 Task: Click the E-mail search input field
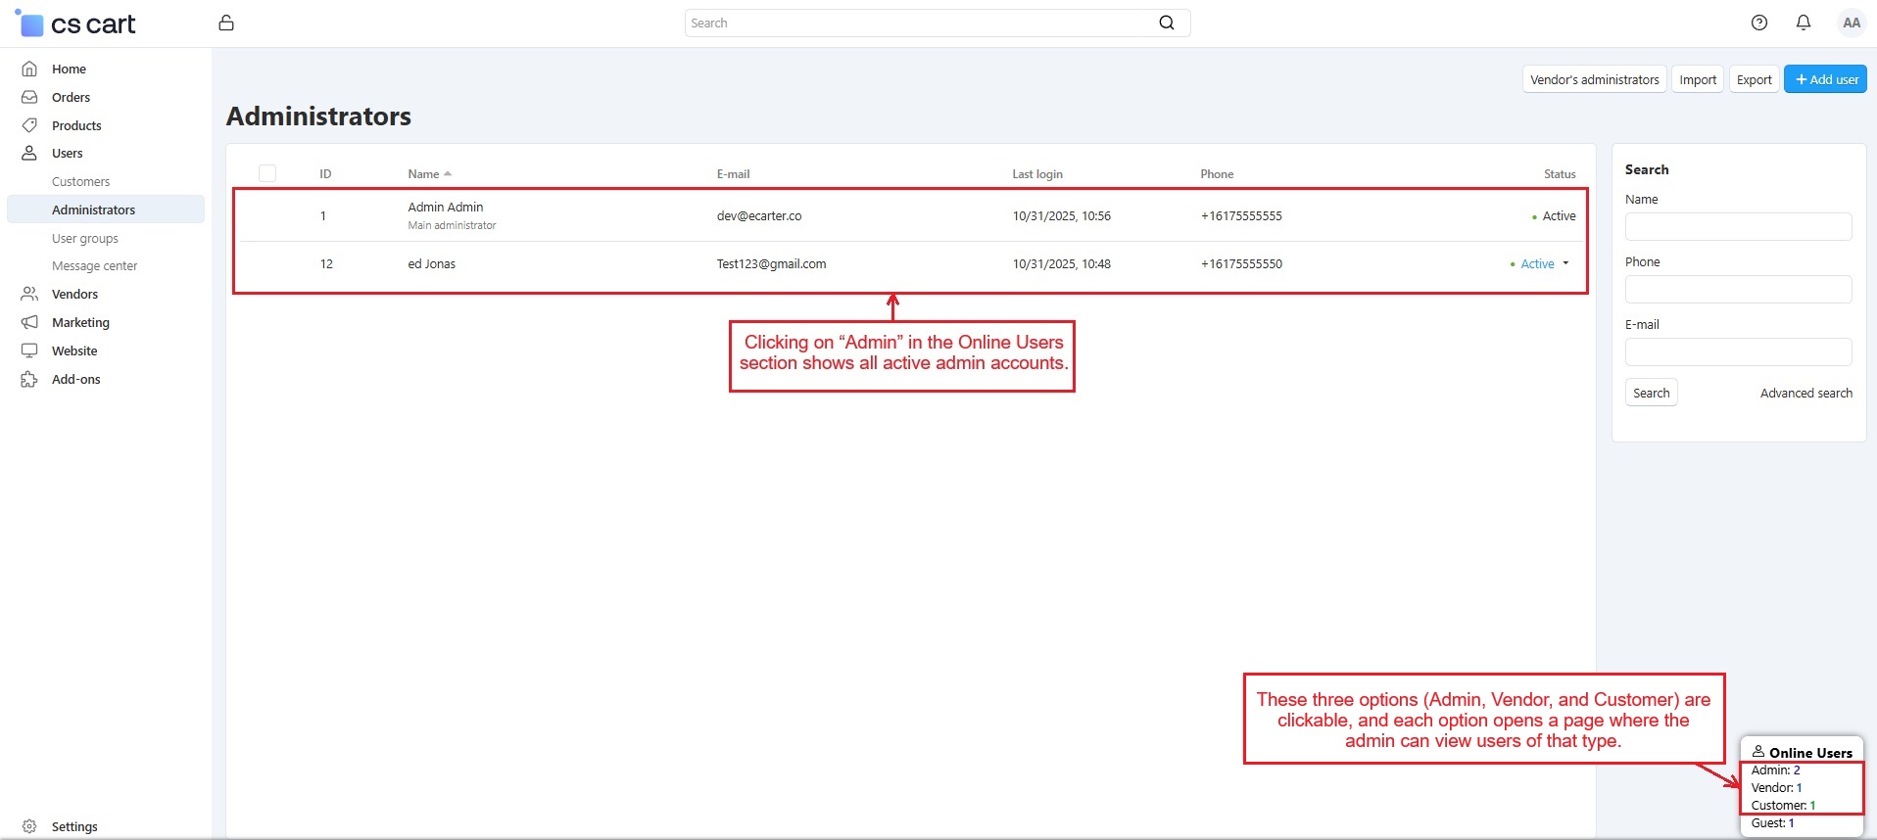[x=1737, y=351]
